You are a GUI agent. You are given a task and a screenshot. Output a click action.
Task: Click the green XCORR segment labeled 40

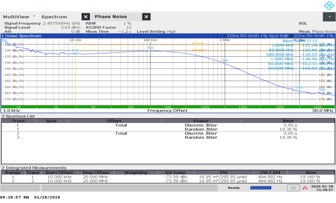(x=93, y=107)
